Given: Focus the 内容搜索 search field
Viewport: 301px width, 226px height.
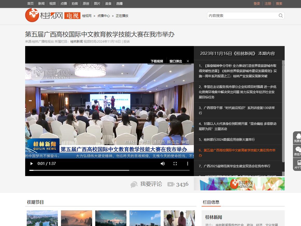Looking at the screenshot, I should [242, 16].
